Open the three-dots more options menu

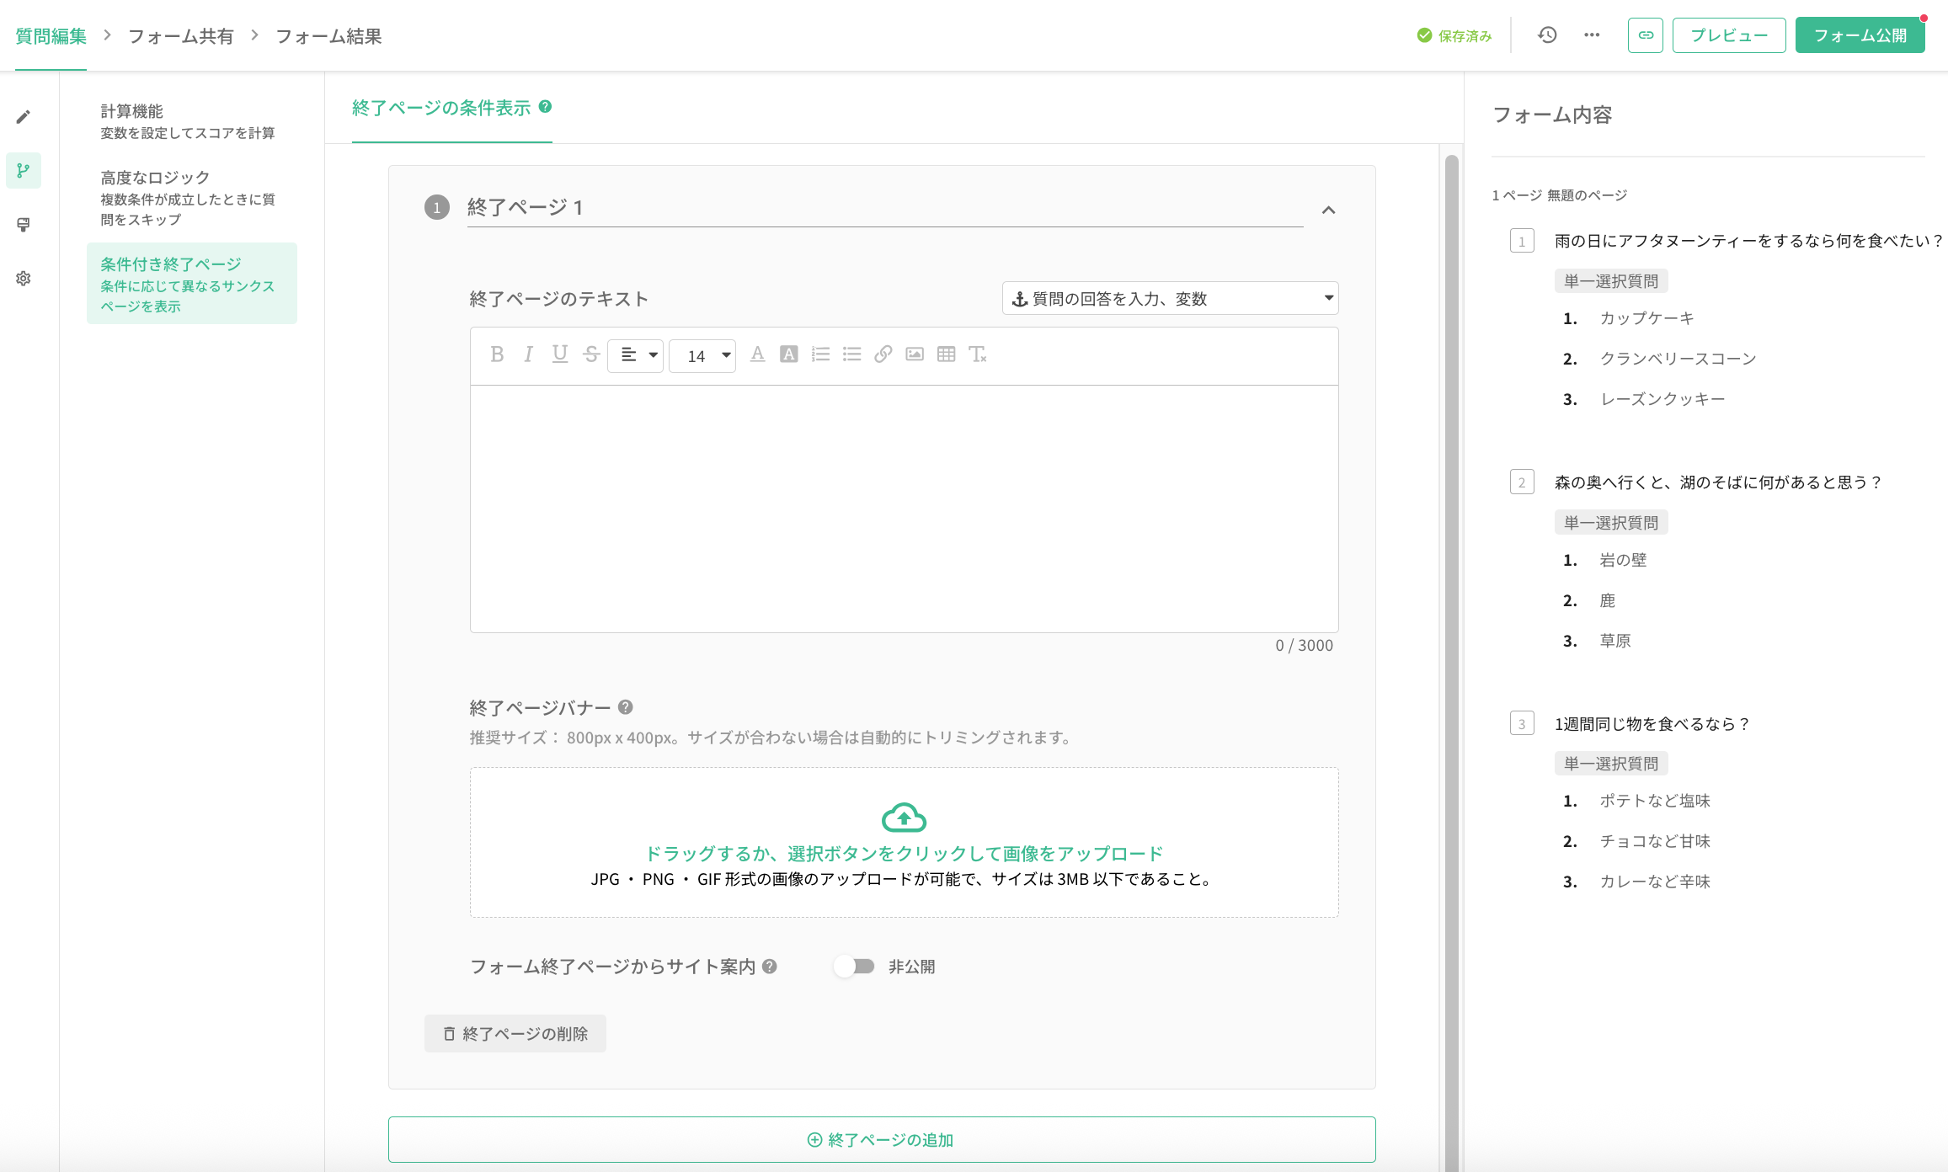pos(1592,35)
